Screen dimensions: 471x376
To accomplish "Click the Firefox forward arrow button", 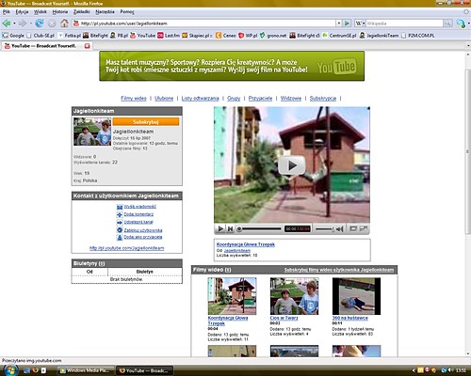I will [x=23, y=23].
